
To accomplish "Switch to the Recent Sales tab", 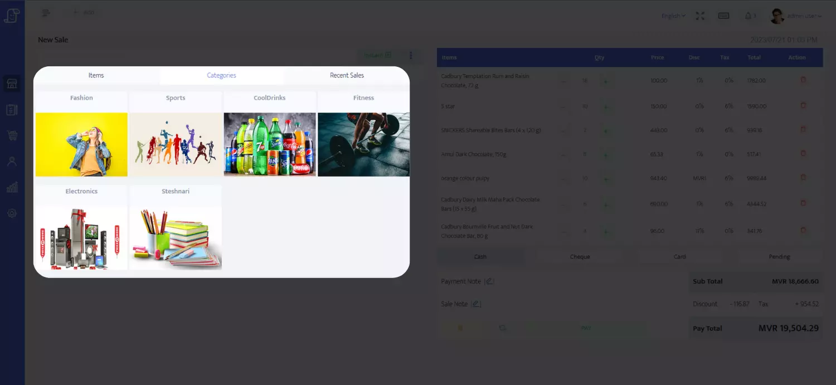I will 347,75.
